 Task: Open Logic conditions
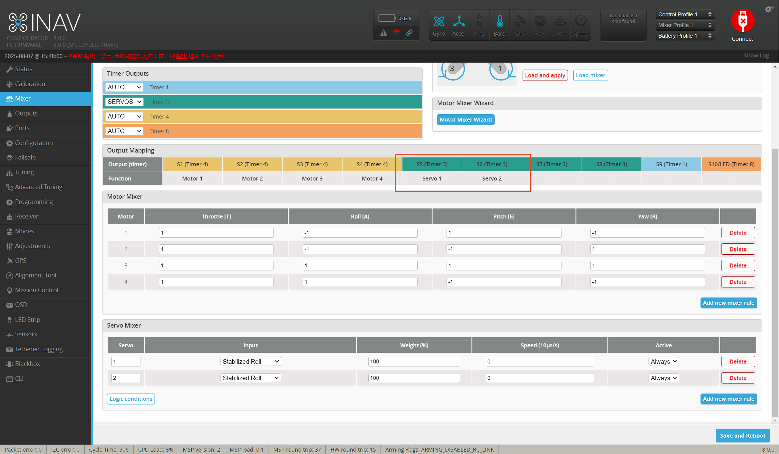click(x=131, y=399)
